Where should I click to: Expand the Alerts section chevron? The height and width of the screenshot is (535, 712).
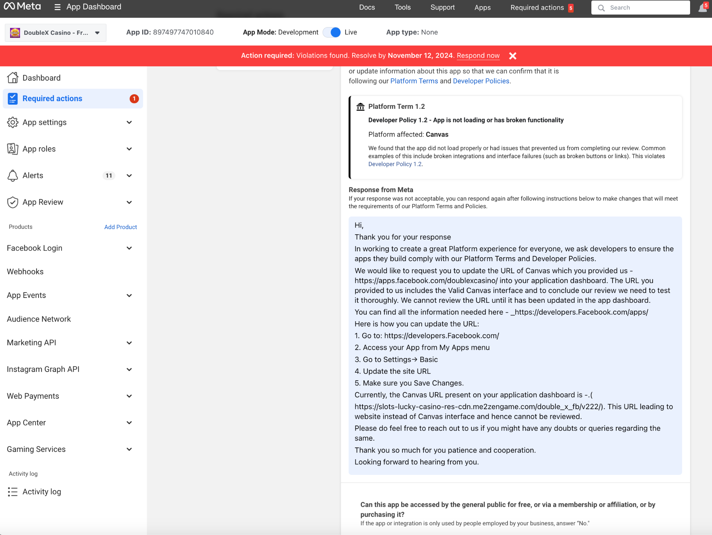click(129, 176)
